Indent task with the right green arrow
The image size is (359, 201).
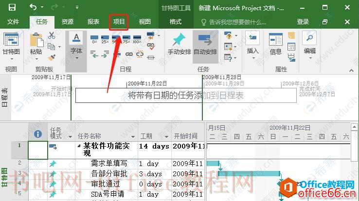click(105, 54)
